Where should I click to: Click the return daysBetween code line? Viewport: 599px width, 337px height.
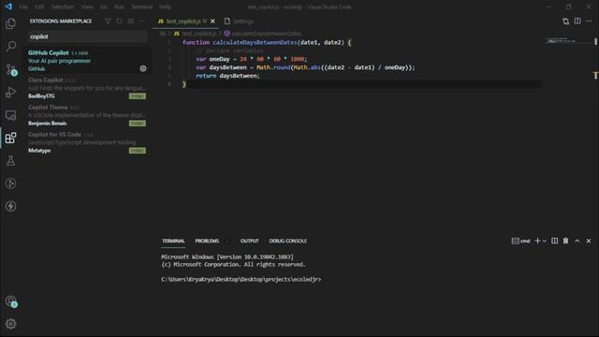pyautogui.click(x=227, y=76)
